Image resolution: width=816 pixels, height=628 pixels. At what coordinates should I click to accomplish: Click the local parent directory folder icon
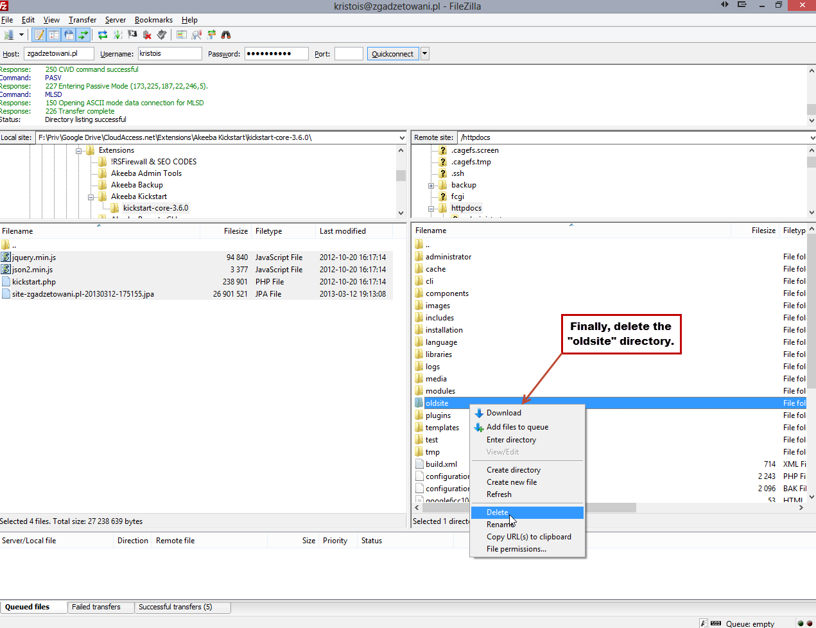point(6,245)
